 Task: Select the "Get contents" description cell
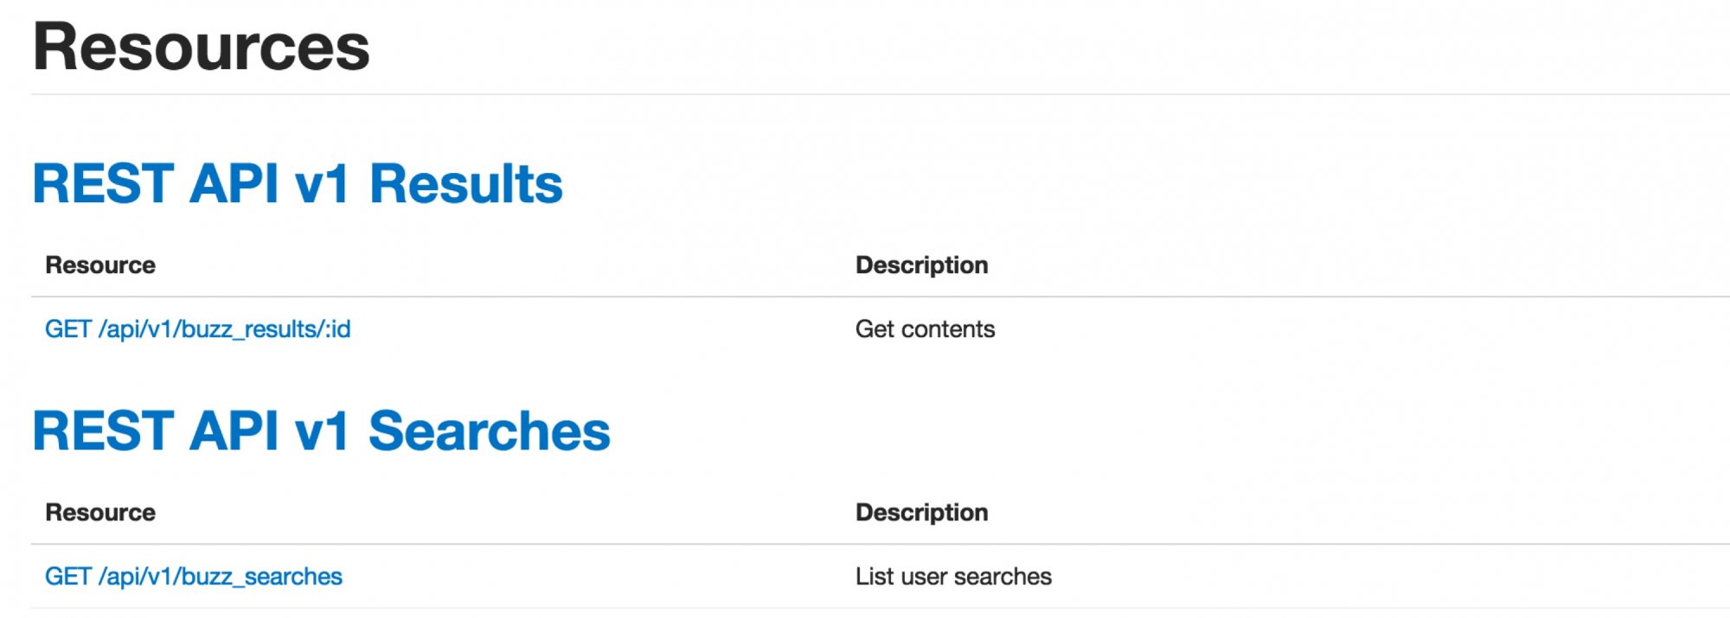coord(925,329)
